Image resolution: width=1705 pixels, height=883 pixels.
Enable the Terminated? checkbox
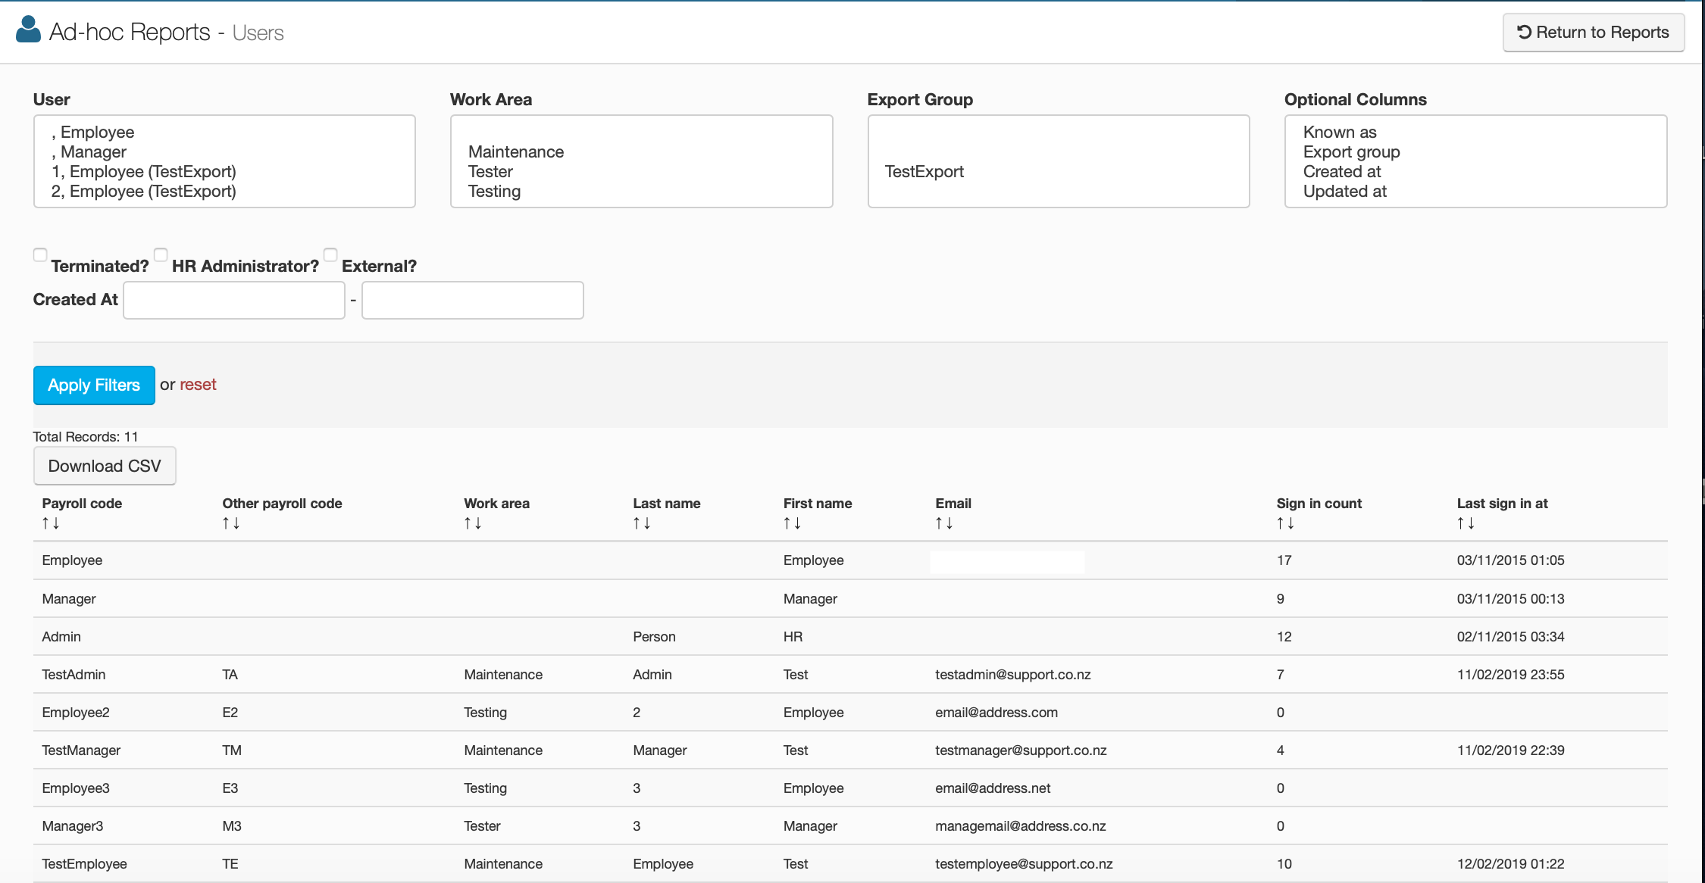point(40,255)
